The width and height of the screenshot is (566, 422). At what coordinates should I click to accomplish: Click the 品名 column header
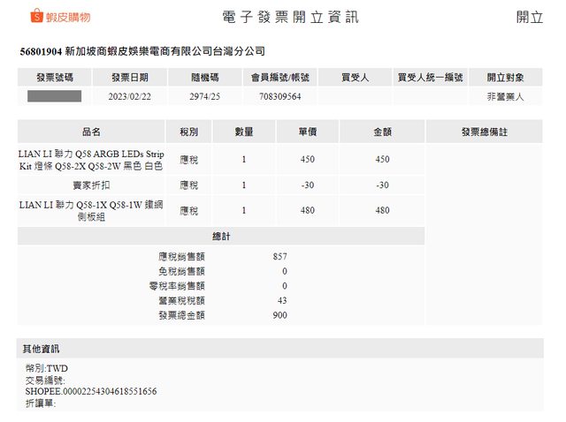tap(91, 132)
